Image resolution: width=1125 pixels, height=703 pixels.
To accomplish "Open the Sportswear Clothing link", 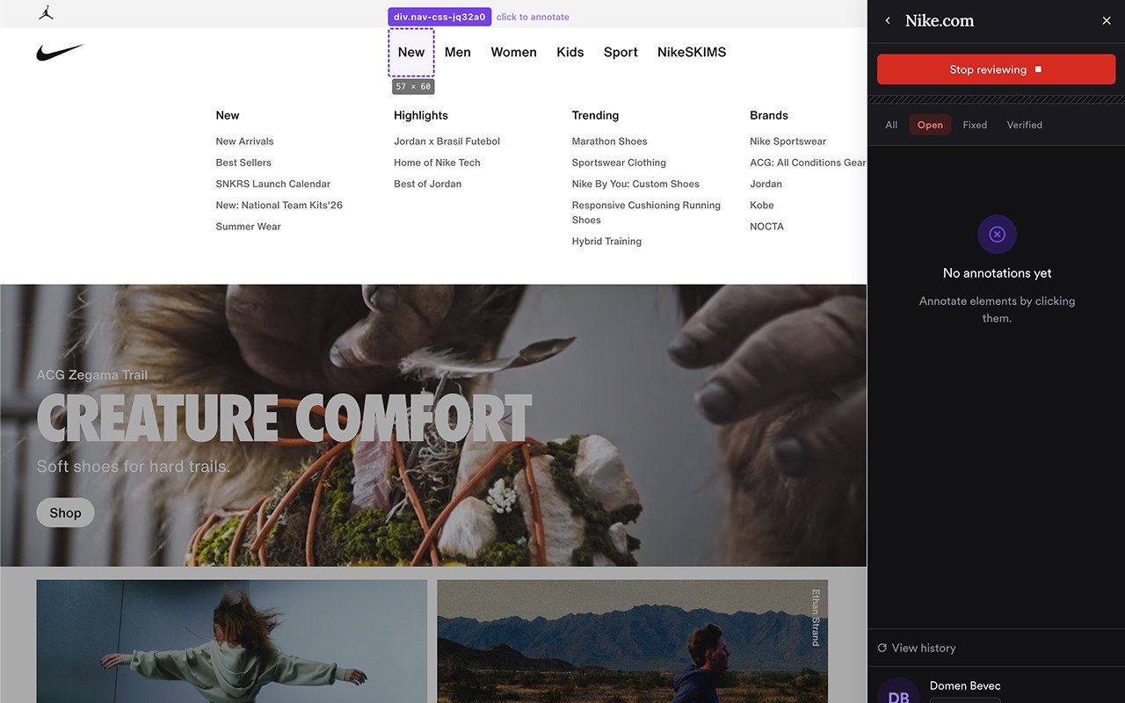I will pyautogui.click(x=620, y=163).
